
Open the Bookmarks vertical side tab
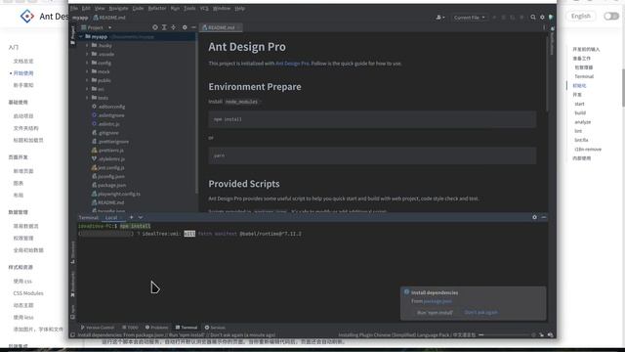click(x=72, y=285)
